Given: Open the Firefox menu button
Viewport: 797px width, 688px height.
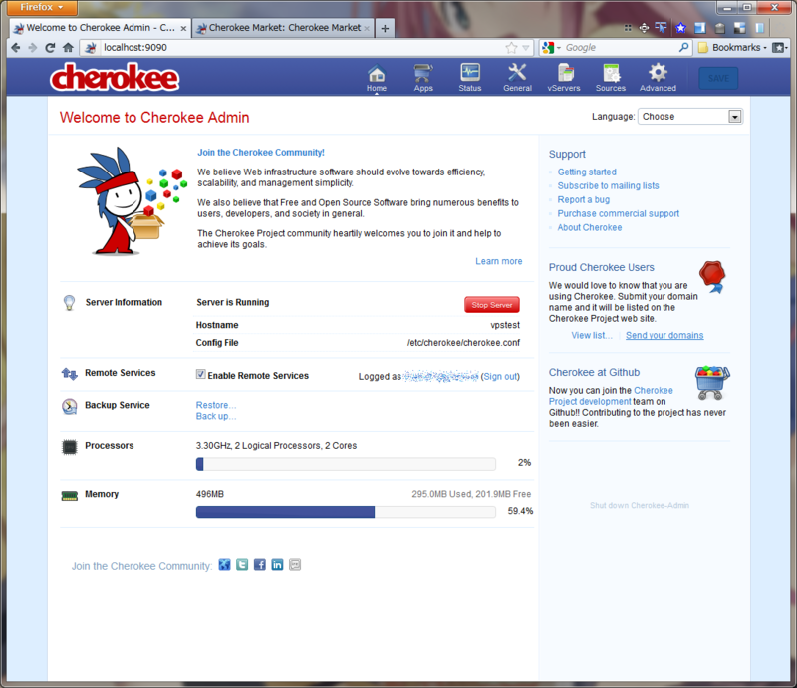Looking at the screenshot, I should tap(42, 7).
